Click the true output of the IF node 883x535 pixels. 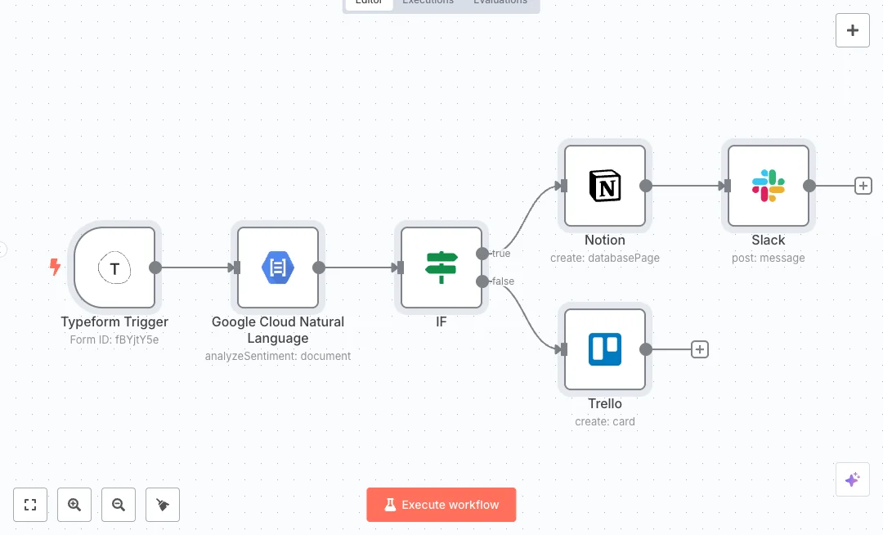[x=483, y=254]
